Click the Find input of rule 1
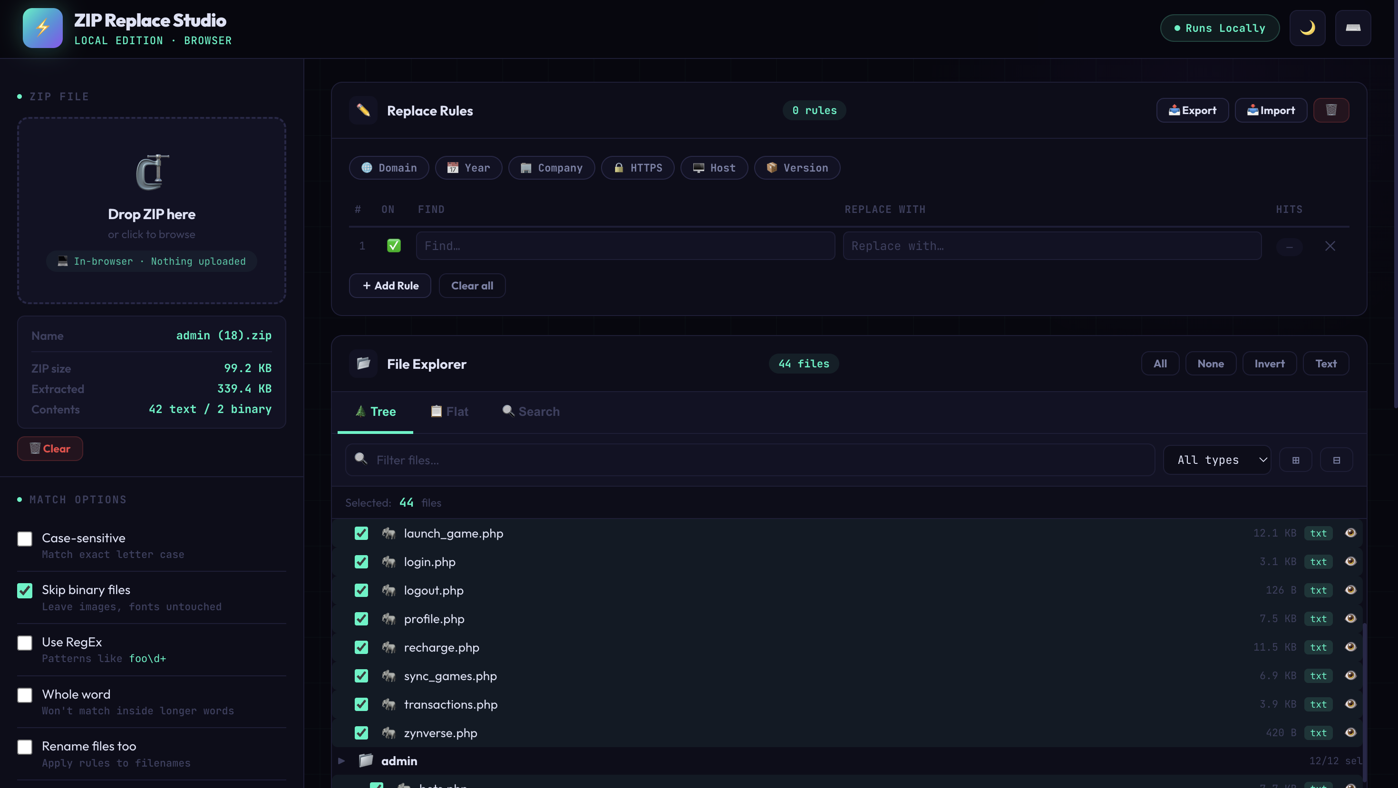Image resolution: width=1398 pixels, height=788 pixels. [x=625, y=246]
